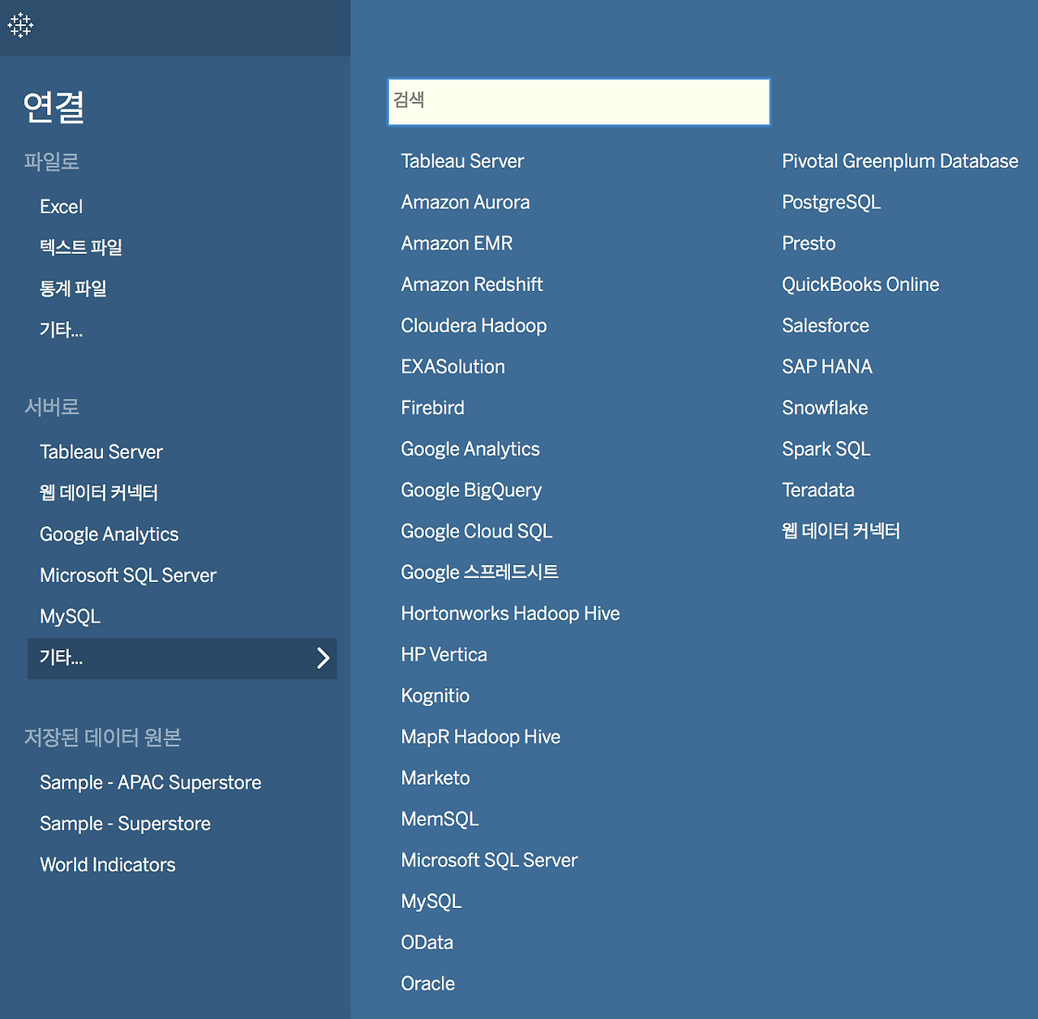Choose the QuickBooks Online connector
This screenshot has height=1019, width=1038.
(x=860, y=285)
